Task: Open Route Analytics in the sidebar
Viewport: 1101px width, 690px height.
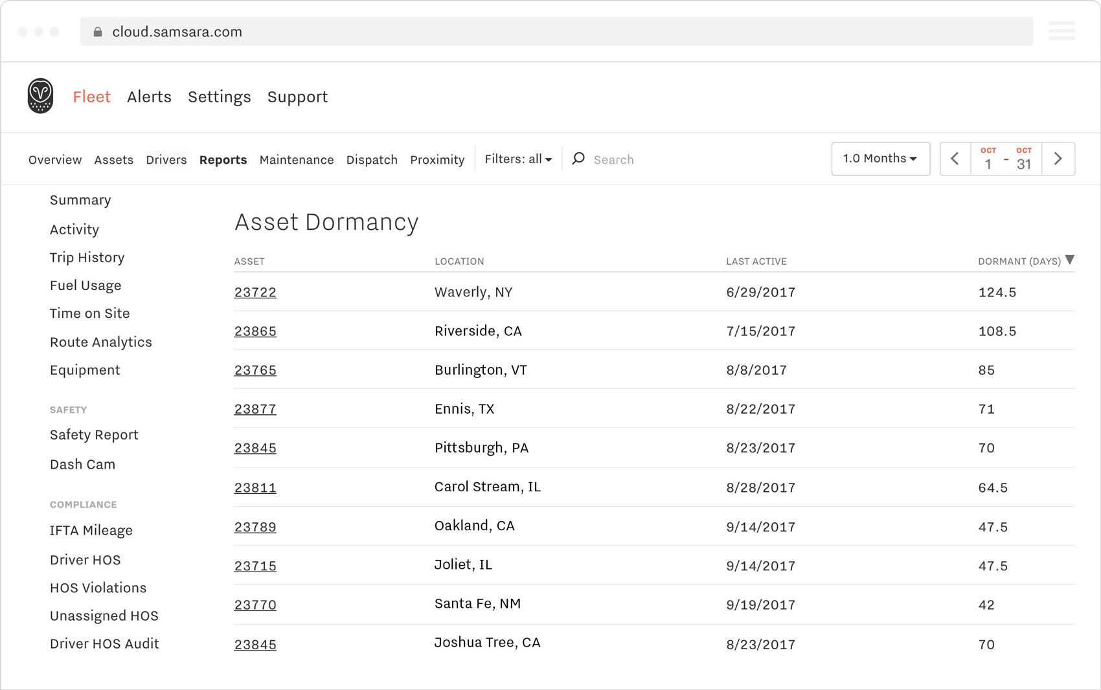Action: coord(101,342)
